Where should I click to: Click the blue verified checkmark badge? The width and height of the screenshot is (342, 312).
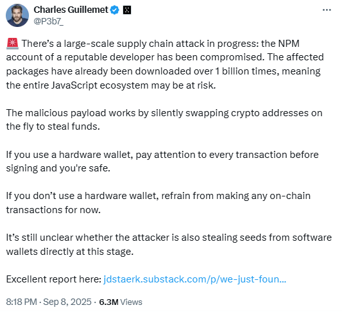114,10
